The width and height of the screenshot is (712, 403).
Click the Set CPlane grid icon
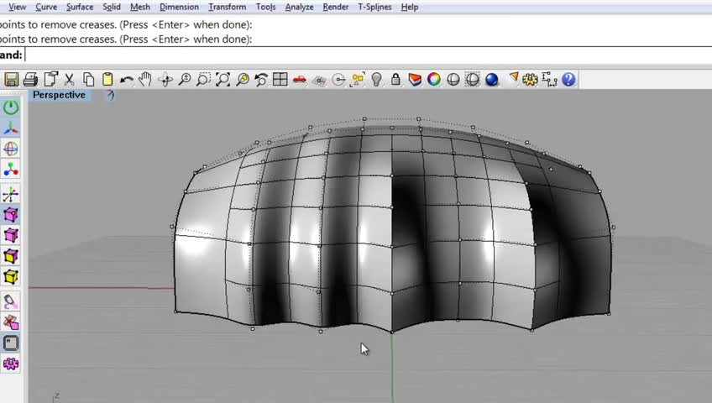(x=319, y=81)
